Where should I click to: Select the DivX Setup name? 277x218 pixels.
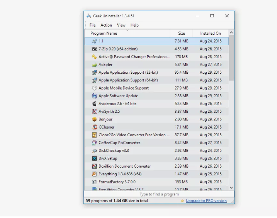(108, 158)
